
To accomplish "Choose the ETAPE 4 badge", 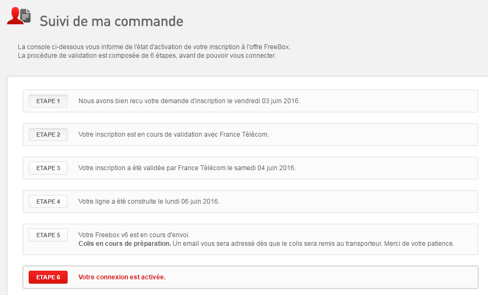I will tap(48, 202).
